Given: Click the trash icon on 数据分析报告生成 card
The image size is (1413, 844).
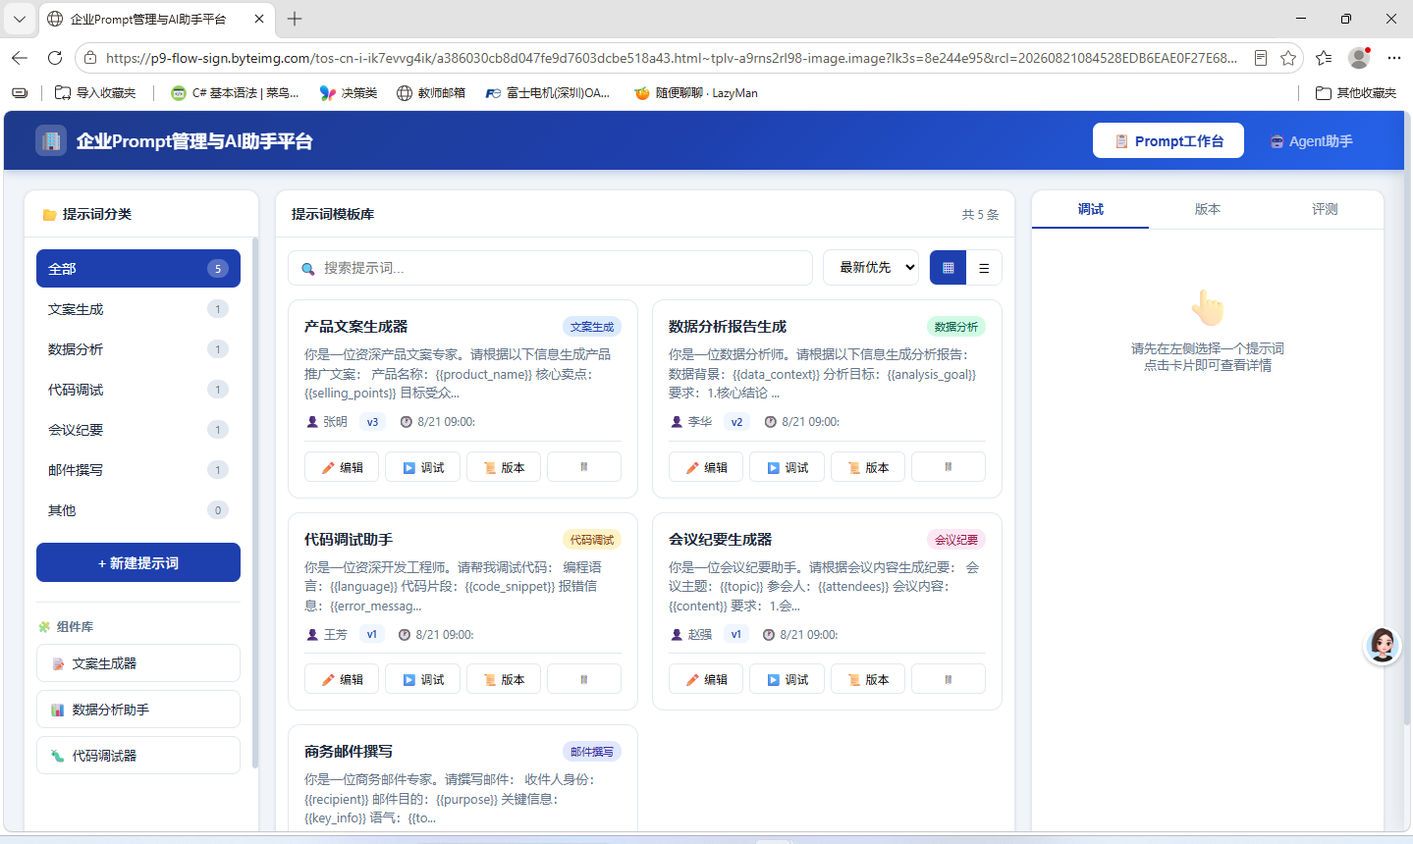Looking at the screenshot, I should [x=949, y=467].
